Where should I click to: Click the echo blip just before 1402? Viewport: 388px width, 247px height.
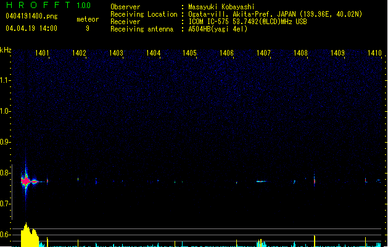click(78, 179)
